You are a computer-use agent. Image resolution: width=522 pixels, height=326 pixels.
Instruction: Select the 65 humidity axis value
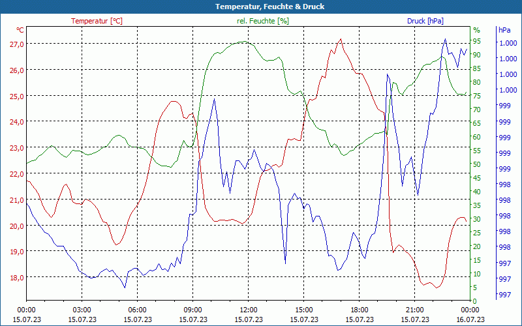point(477,123)
